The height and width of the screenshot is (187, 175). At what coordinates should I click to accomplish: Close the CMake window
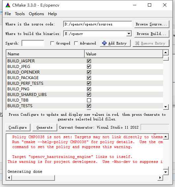[x=165, y=5]
